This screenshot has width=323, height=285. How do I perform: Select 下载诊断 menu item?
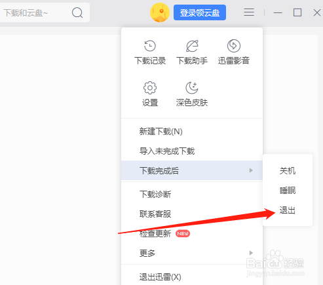point(192,194)
